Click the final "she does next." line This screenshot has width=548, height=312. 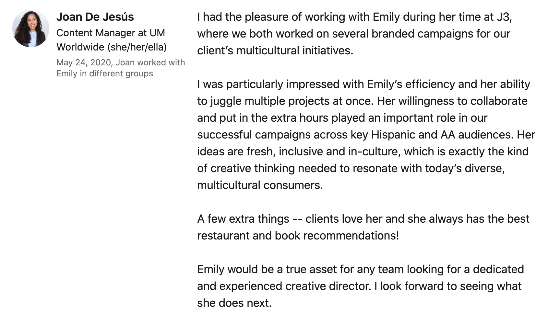[234, 303]
